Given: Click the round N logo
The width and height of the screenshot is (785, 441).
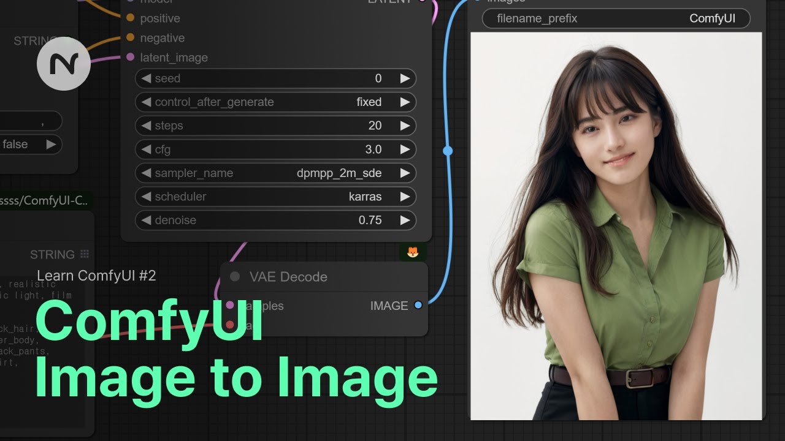Looking at the screenshot, I should (64, 64).
